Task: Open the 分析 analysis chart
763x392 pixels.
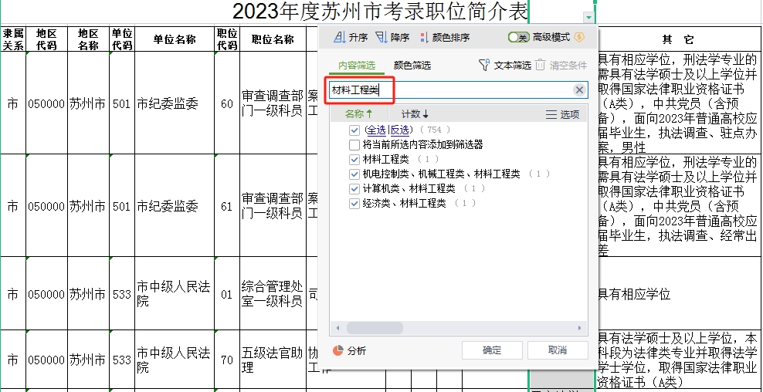Action: [x=349, y=350]
